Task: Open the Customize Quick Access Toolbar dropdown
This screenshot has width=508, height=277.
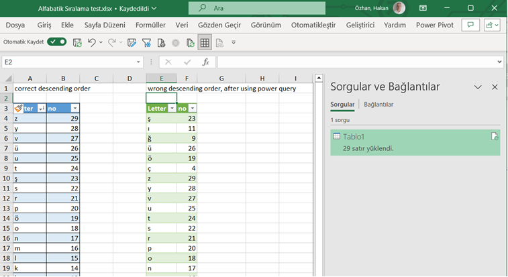Action: pyautogui.click(x=234, y=42)
